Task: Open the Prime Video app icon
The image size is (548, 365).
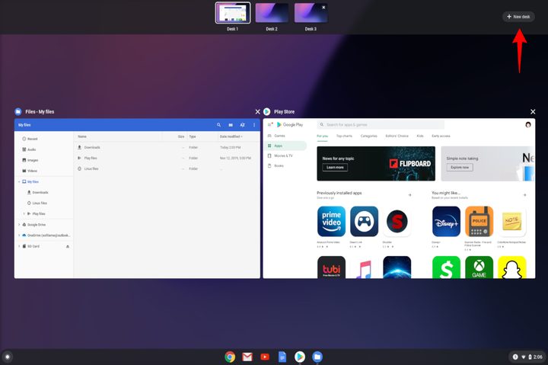Action: click(331, 222)
